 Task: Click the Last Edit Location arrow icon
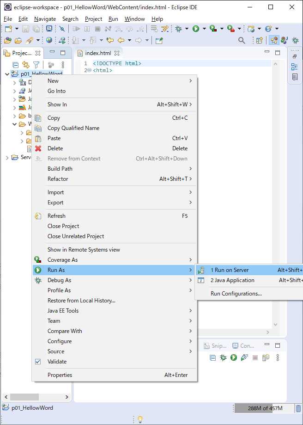(110, 40)
